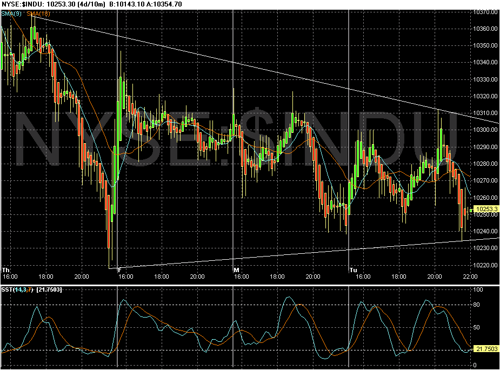The height and width of the screenshot is (371, 500).
Task: Click the 16:00 time label under F
Action: coord(126,276)
